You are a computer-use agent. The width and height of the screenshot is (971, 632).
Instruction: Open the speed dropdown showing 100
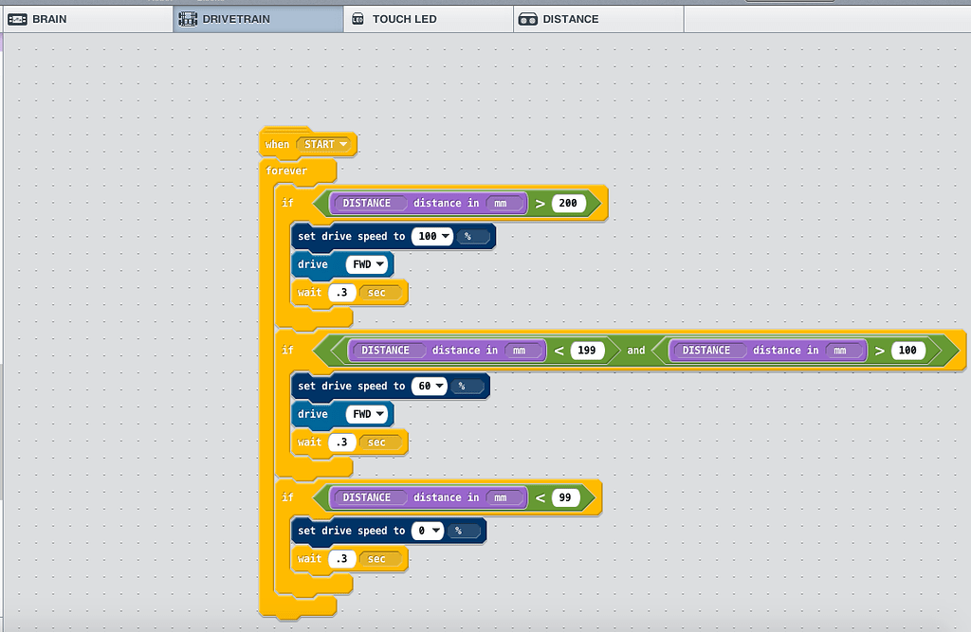(x=432, y=236)
